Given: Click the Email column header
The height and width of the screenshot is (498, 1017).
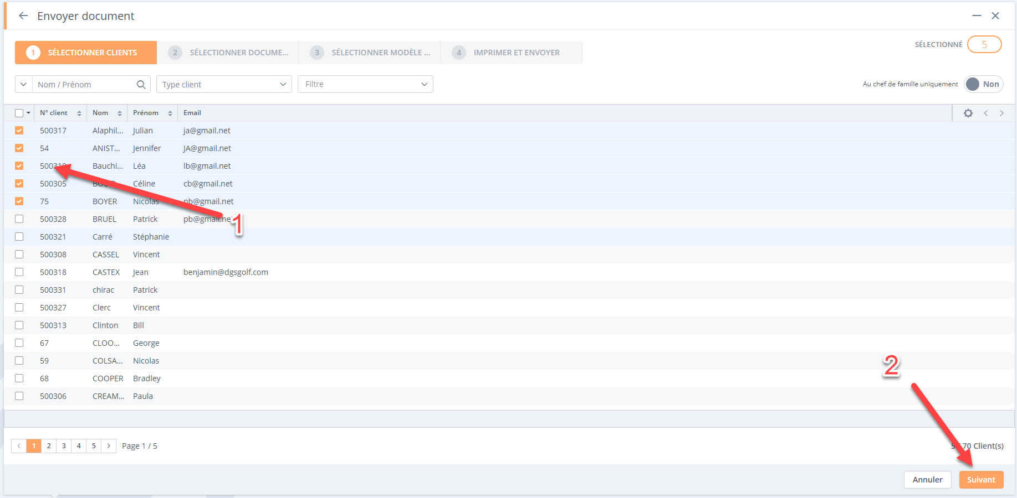Looking at the screenshot, I should click(x=192, y=113).
